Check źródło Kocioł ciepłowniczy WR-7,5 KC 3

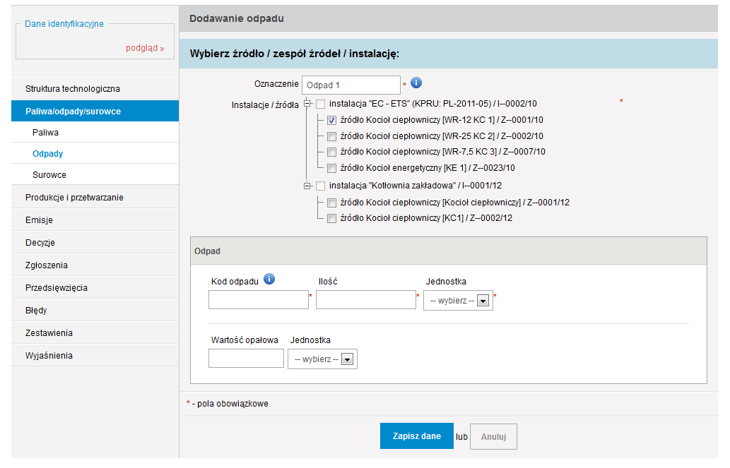331,152
